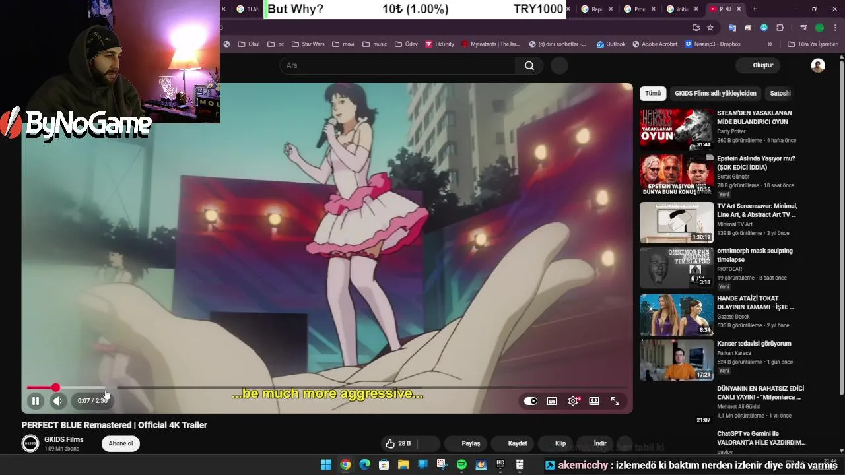This screenshot has width=845, height=475.
Task: Open the GKIDS Films channel name link
Action: point(64,439)
